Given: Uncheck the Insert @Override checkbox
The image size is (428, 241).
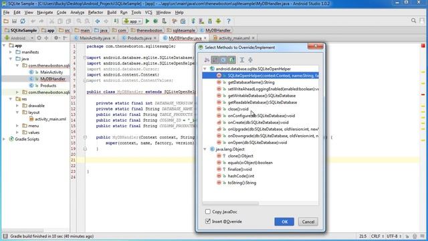Looking at the screenshot, I should (x=208, y=221).
